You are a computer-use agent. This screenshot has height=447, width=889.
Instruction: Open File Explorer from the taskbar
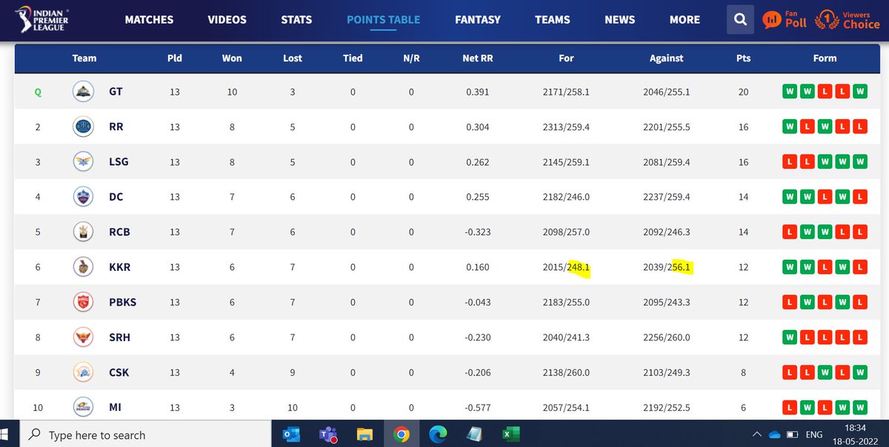pyautogui.click(x=364, y=434)
